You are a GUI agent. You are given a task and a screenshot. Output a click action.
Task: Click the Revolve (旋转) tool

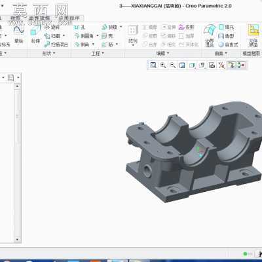pos(52,28)
